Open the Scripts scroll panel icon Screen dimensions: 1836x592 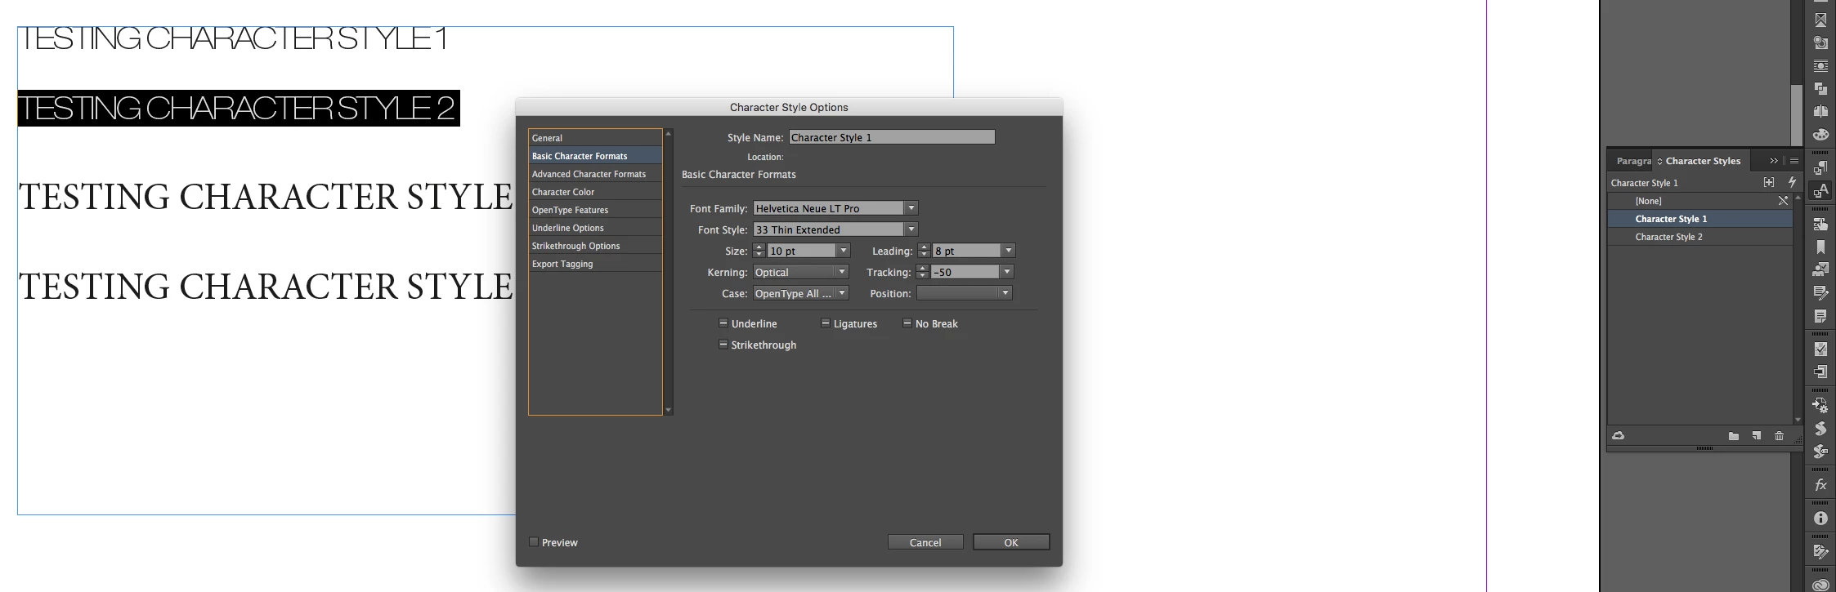click(1820, 429)
